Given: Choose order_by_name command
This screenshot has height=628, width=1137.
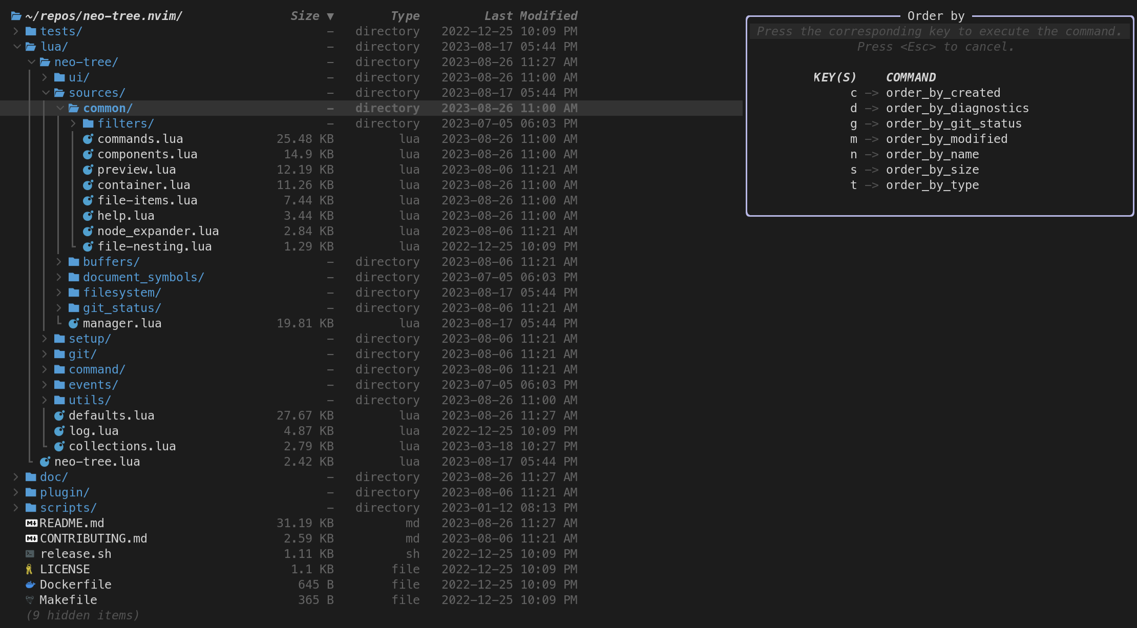Looking at the screenshot, I should click(932, 154).
